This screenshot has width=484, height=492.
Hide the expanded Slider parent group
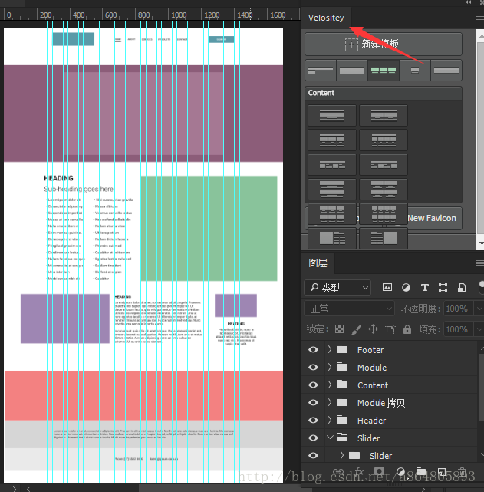pos(313,438)
